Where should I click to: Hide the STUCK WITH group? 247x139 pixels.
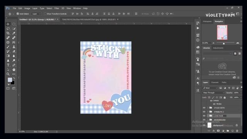point(204,108)
